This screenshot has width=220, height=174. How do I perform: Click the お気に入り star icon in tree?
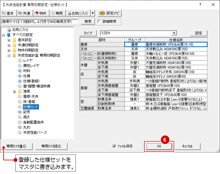pos(9,30)
